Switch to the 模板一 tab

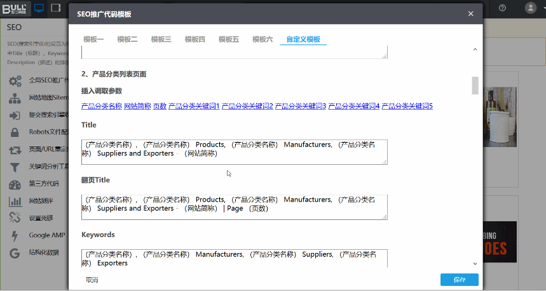coord(93,39)
